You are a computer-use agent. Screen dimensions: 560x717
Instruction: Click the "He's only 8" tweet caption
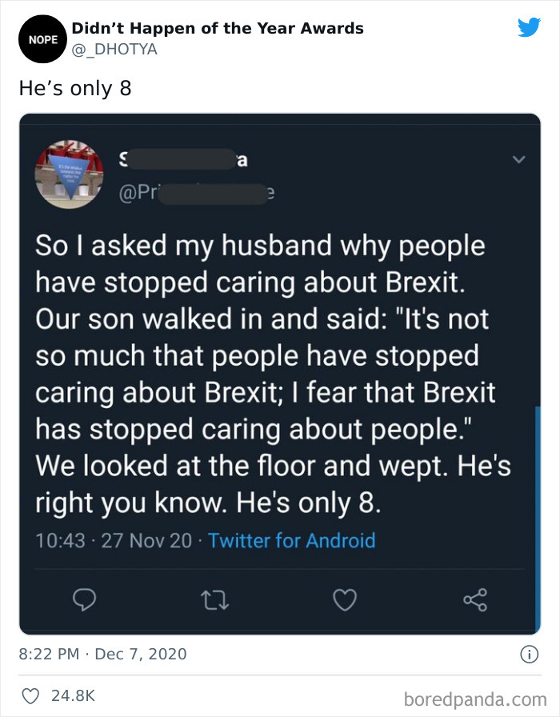point(74,88)
